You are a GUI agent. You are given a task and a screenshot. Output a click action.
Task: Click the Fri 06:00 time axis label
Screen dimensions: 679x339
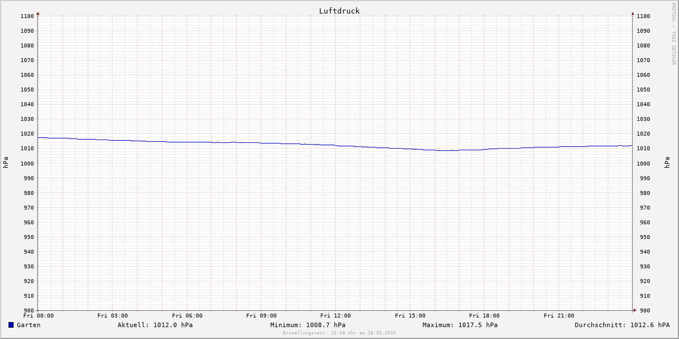click(x=187, y=316)
